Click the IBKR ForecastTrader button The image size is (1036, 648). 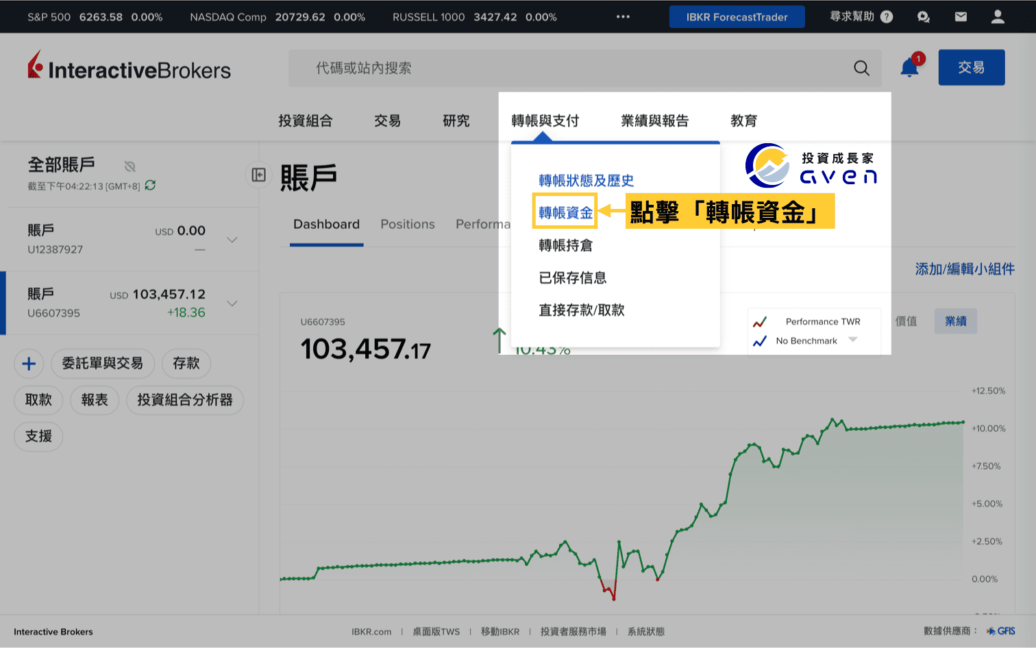[x=737, y=16]
